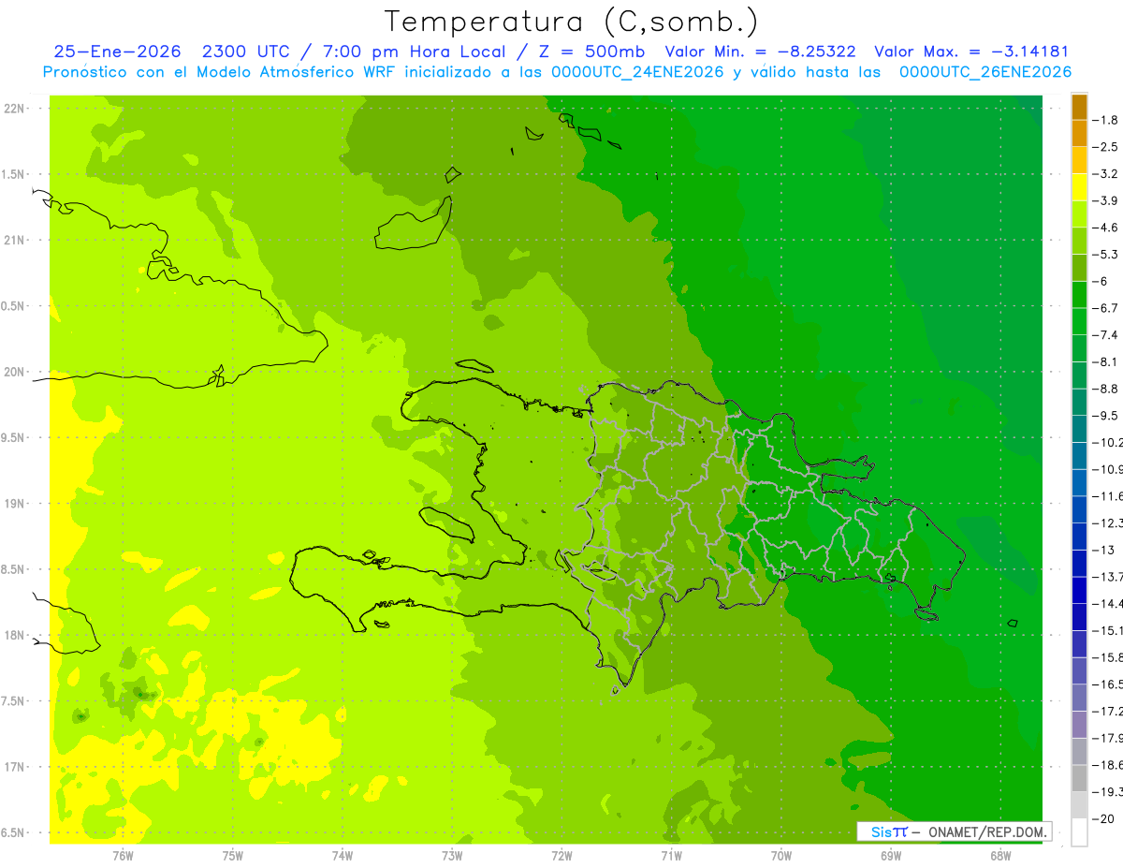Click the 22N latitude axis label
1123x868 pixels.
[x=14, y=109]
